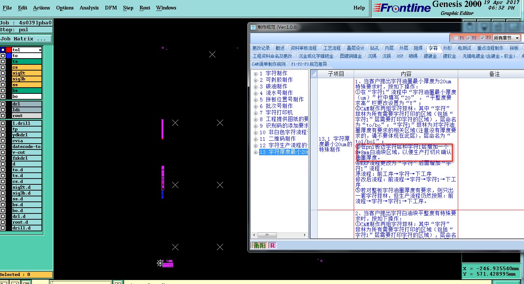
Task: Switch to the 叠层设计 tab
Action: [x=355, y=48]
